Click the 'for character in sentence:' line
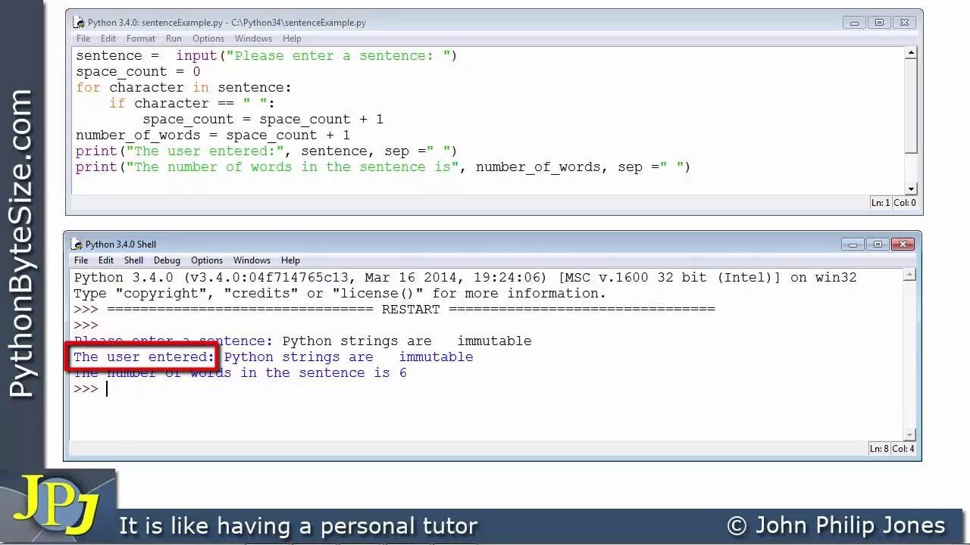 tap(183, 87)
